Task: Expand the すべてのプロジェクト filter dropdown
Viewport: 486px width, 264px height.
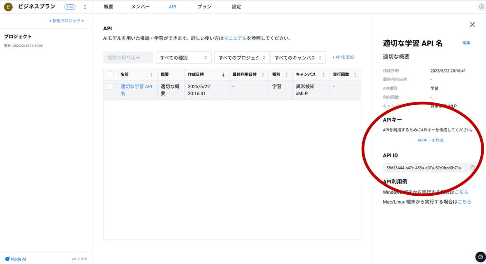Action: click(x=242, y=57)
